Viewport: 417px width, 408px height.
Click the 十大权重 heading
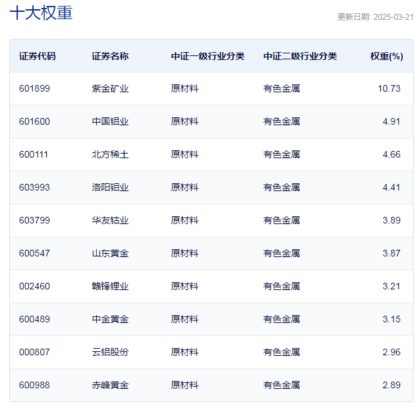tap(41, 13)
